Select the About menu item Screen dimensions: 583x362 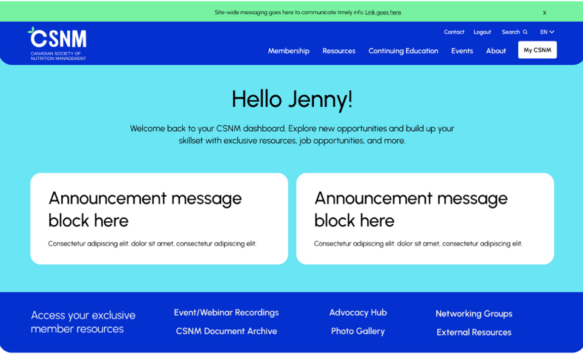(x=496, y=51)
